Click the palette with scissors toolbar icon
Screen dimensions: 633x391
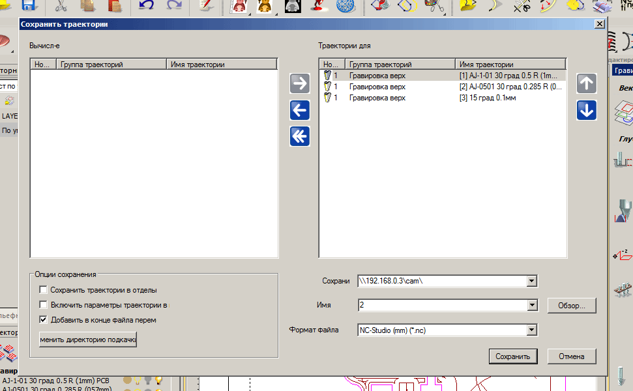pos(434,6)
